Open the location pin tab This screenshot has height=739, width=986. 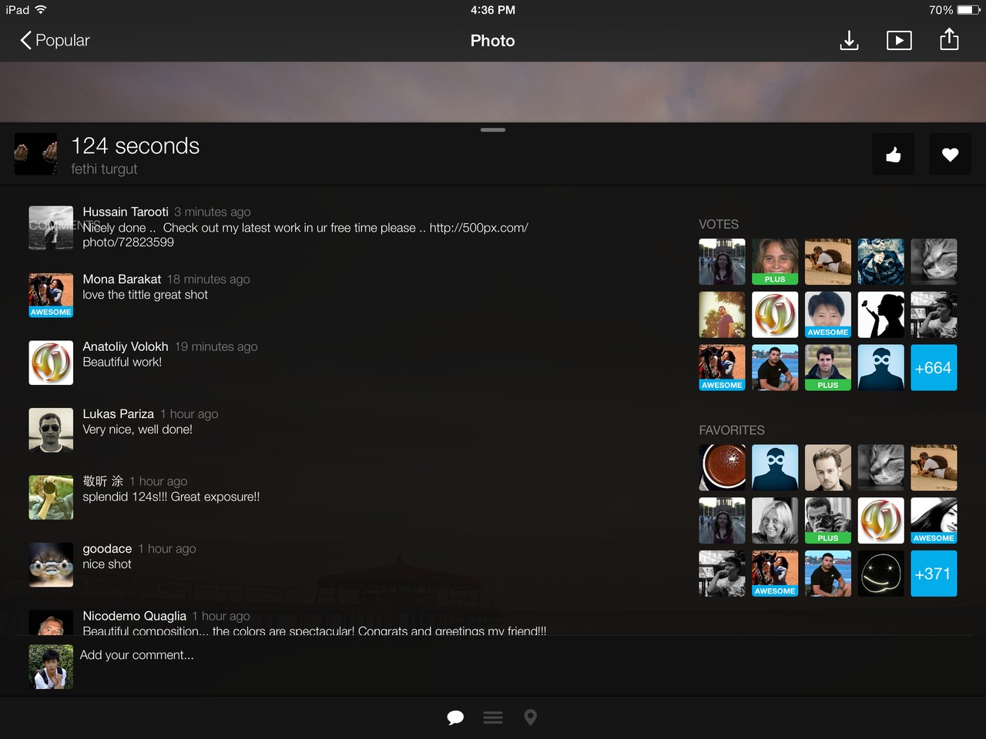tap(530, 717)
